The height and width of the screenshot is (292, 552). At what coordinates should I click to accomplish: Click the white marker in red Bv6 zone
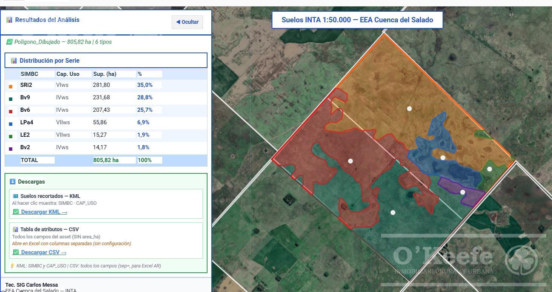tap(350, 161)
